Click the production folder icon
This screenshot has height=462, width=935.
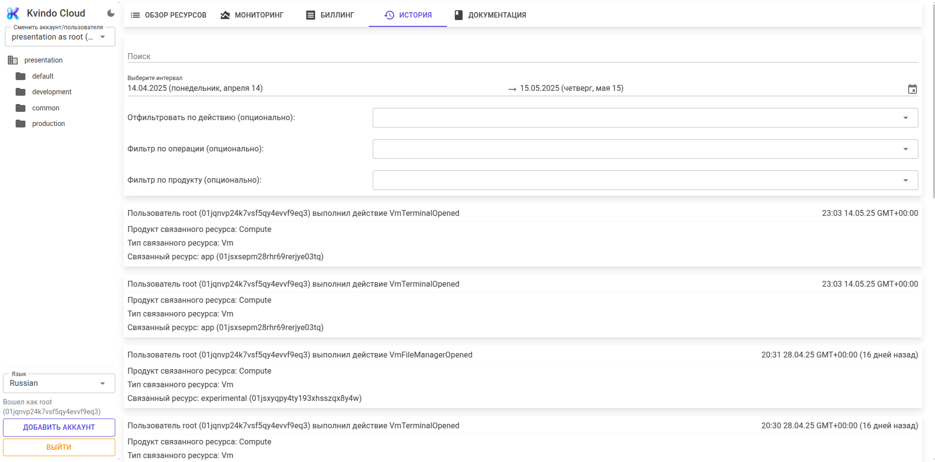[x=21, y=124]
